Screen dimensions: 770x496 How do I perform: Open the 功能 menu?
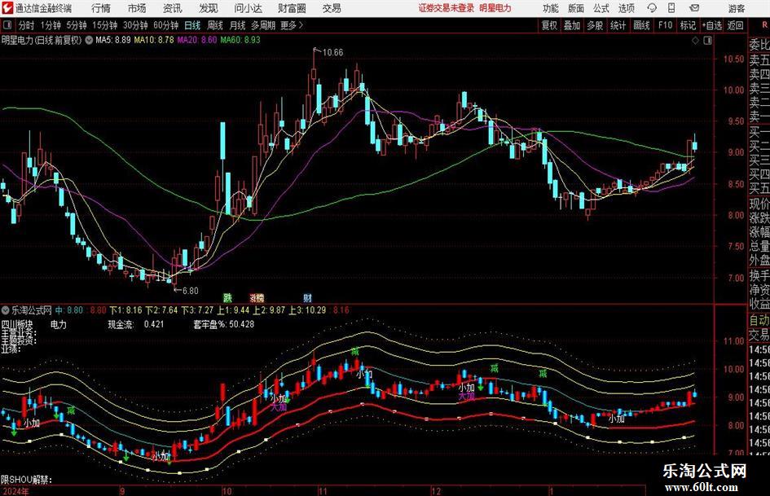click(551, 8)
